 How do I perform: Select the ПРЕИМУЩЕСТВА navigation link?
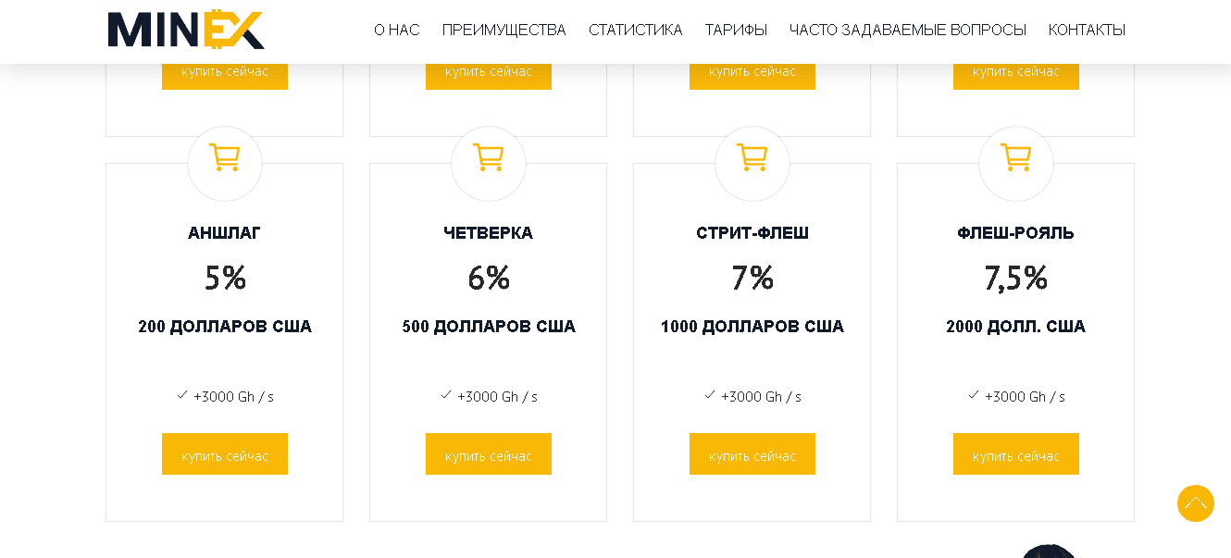pos(504,30)
